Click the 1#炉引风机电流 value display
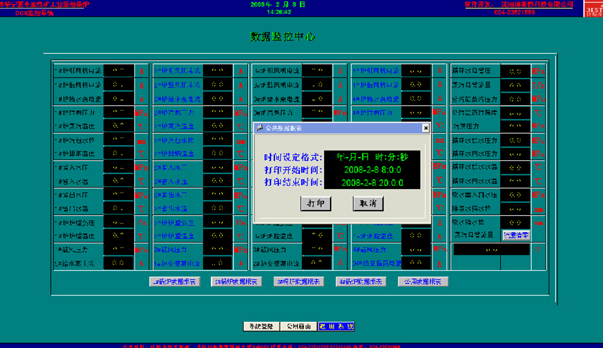The width and height of the screenshot is (603, 348). 118,71
